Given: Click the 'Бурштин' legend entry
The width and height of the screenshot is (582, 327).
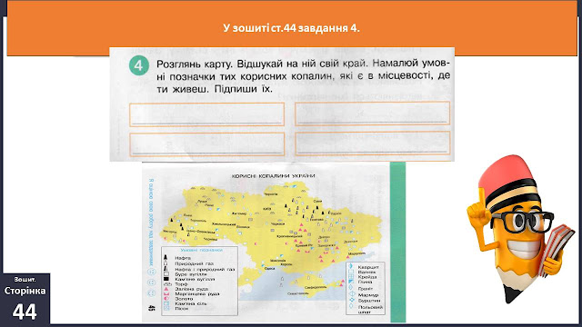Looking at the screenshot, I should coord(369,301).
